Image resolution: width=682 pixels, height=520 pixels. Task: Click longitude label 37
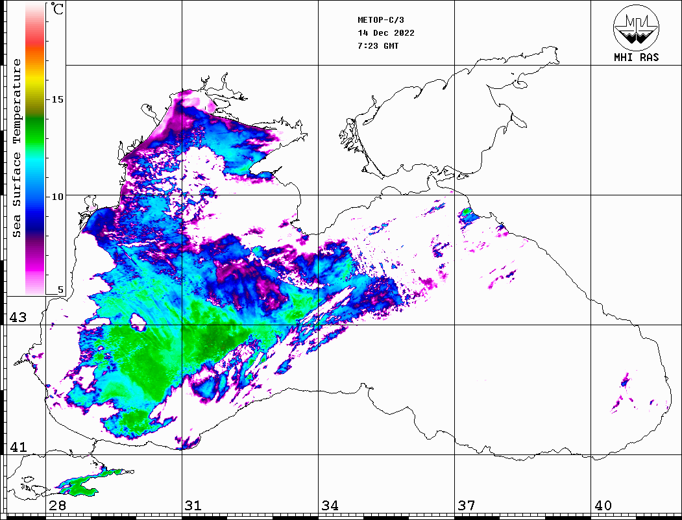(x=467, y=506)
